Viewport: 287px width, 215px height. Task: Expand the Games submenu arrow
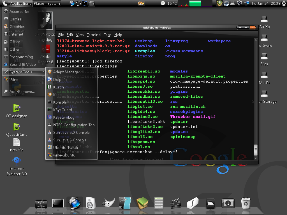43,19
